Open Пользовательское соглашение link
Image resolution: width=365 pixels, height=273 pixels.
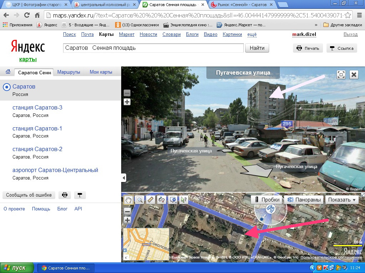coord(331,257)
